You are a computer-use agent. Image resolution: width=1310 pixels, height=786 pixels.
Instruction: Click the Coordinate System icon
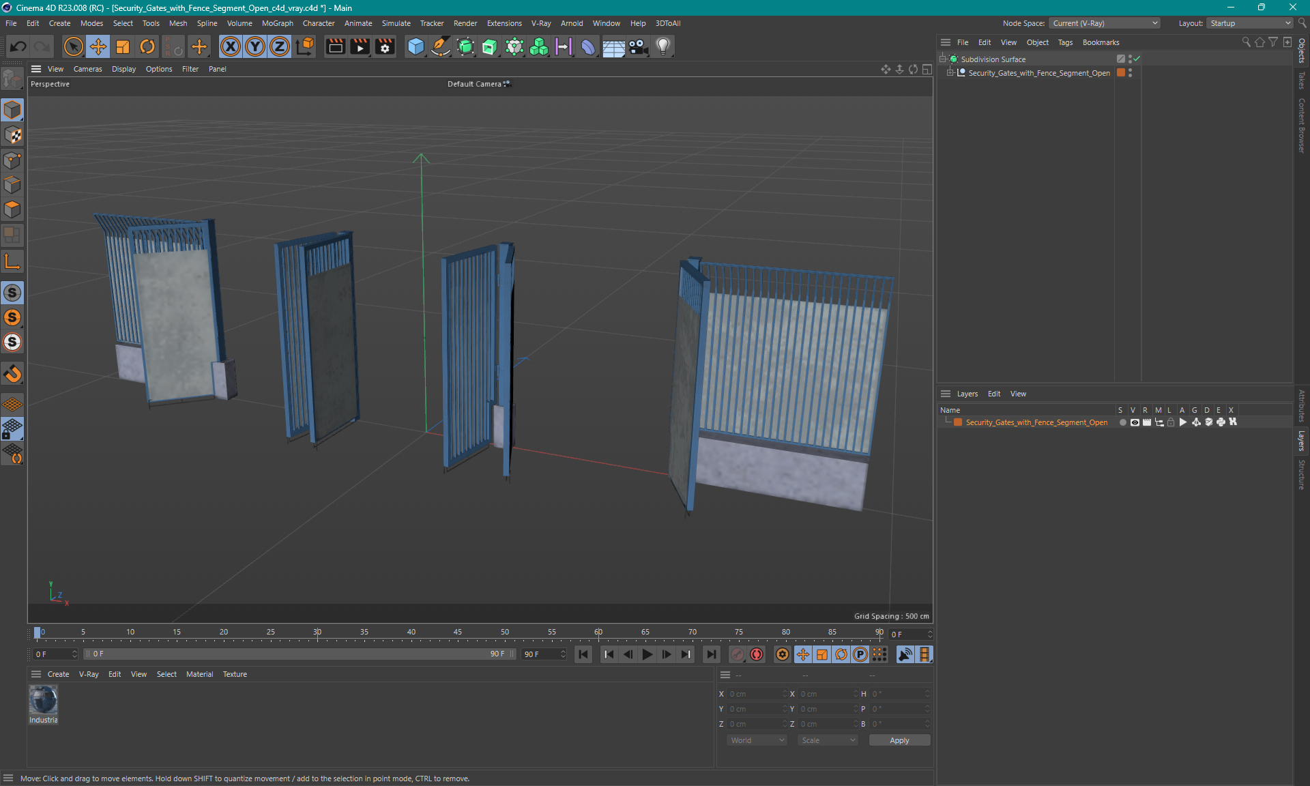tap(306, 46)
